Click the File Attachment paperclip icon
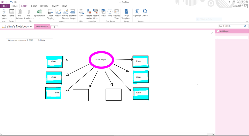The width and height of the screenshot is (249, 136). pos(29,12)
